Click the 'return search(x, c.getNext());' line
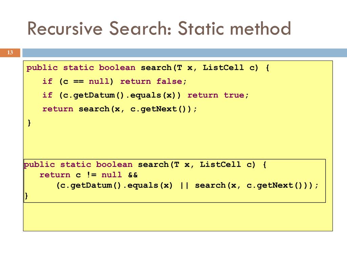The width and height of the screenshot is (347, 260). 120,109
